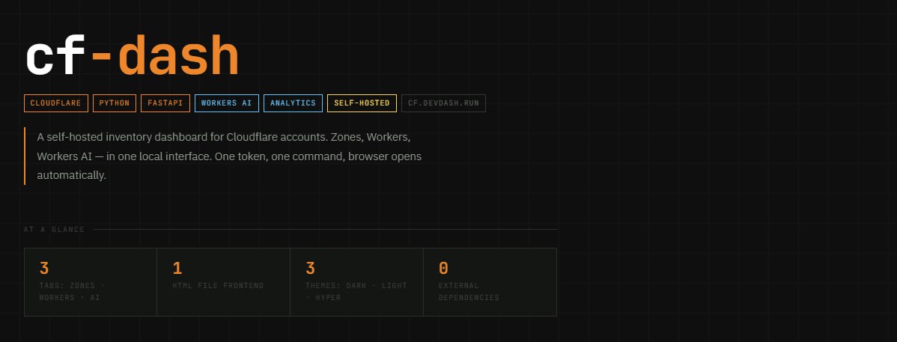Image resolution: width=897 pixels, height=342 pixels.
Task: Choose the WORKERS AI tag badge
Action: pyautogui.click(x=227, y=103)
